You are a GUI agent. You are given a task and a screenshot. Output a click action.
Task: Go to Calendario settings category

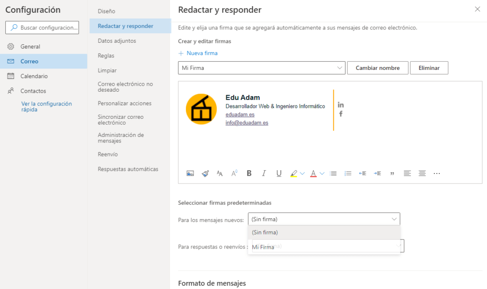(x=34, y=76)
